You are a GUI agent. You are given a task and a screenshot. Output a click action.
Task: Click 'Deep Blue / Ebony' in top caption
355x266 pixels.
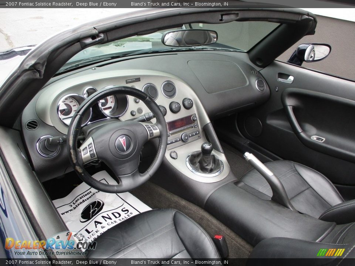click(96, 4)
